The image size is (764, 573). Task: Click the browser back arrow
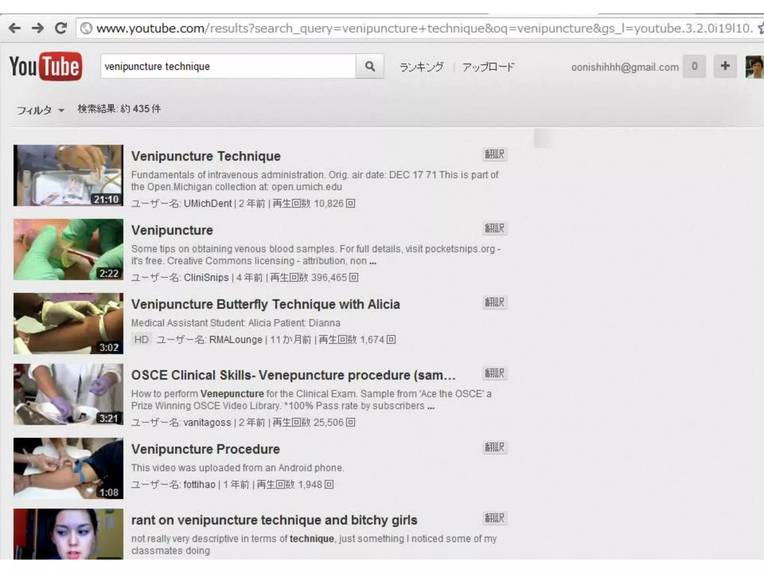point(15,28)
